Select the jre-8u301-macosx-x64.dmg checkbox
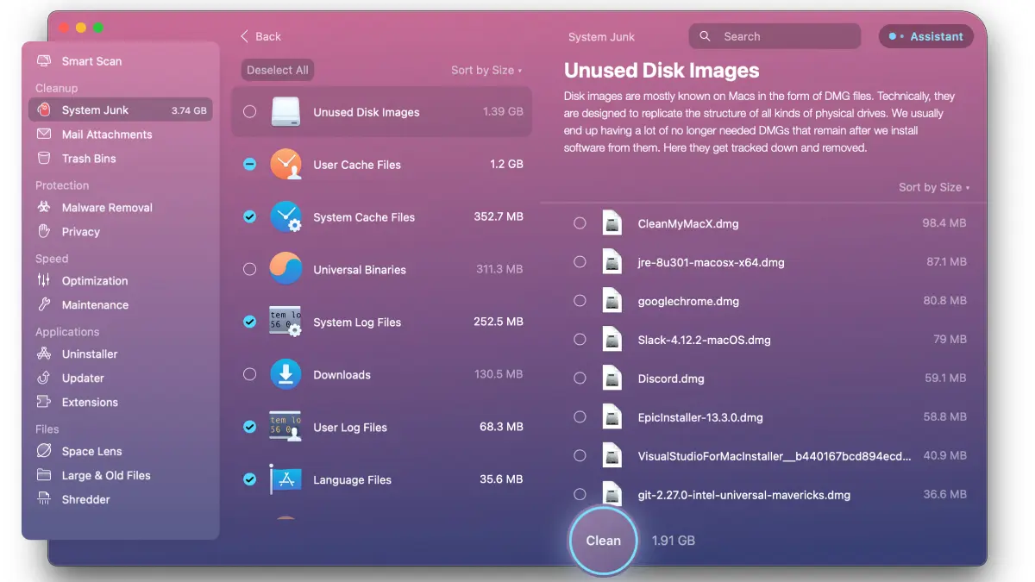This screenshot has width=1035, height=582. click(x=580, y=262)
